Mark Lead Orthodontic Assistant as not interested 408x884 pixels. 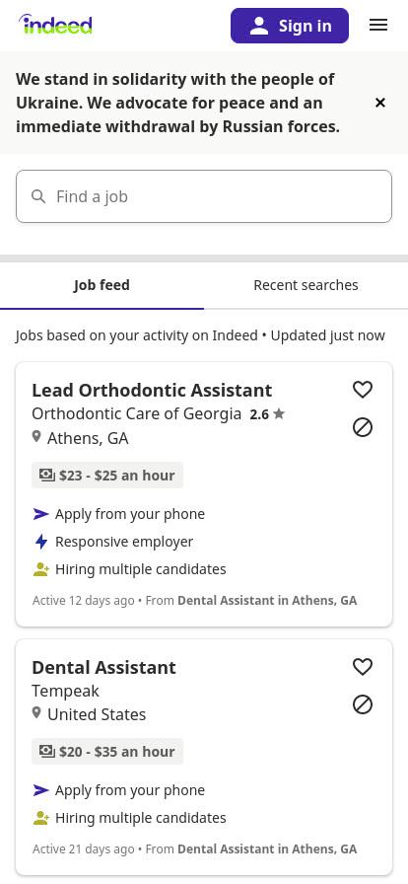coord(363,427)
